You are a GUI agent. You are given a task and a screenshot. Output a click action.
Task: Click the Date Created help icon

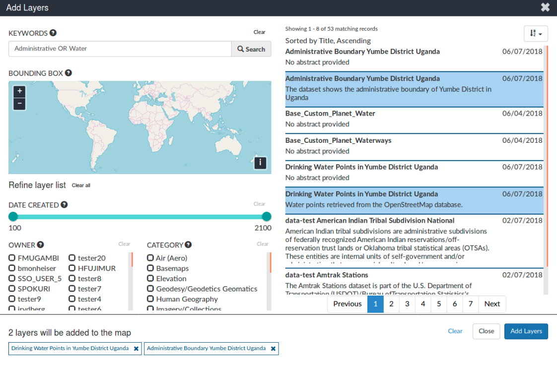point(65,205)
